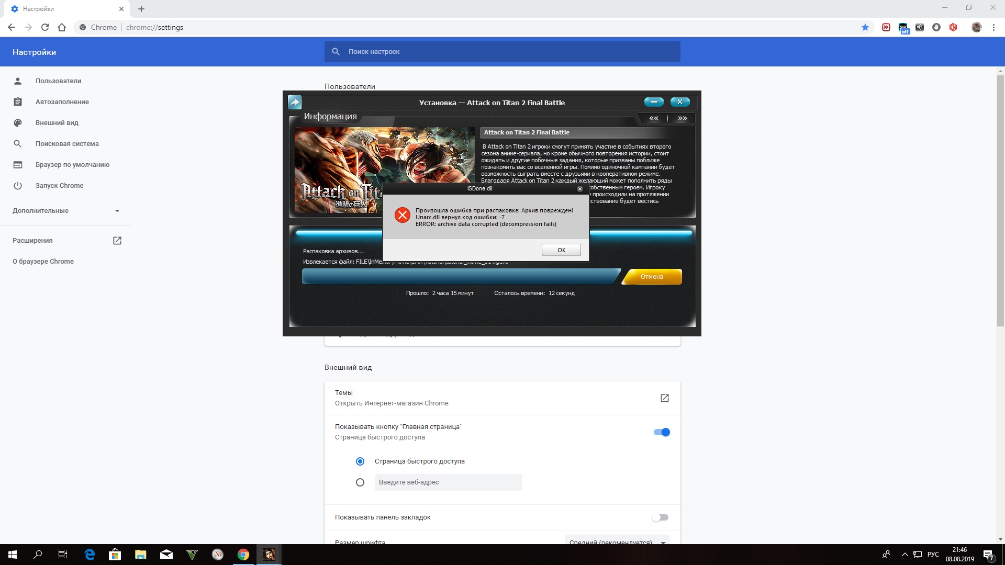Screen dimensions: 1005x565
Task: Open the Themes web store external link icon
Action: (664, 398)
